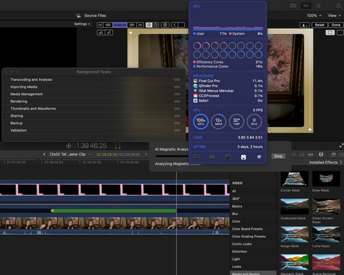Screen dimensions: 344x275
Task: Click the person mask dropdown beside Reset
Action: 305,25
